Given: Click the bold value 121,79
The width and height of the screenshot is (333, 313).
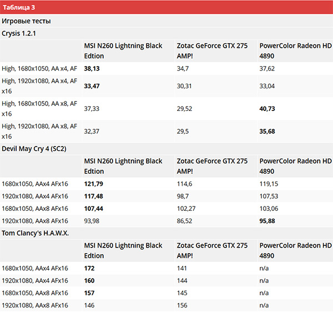Looking at the screenshot, I should pyautogui.click(x=93, y=184).
